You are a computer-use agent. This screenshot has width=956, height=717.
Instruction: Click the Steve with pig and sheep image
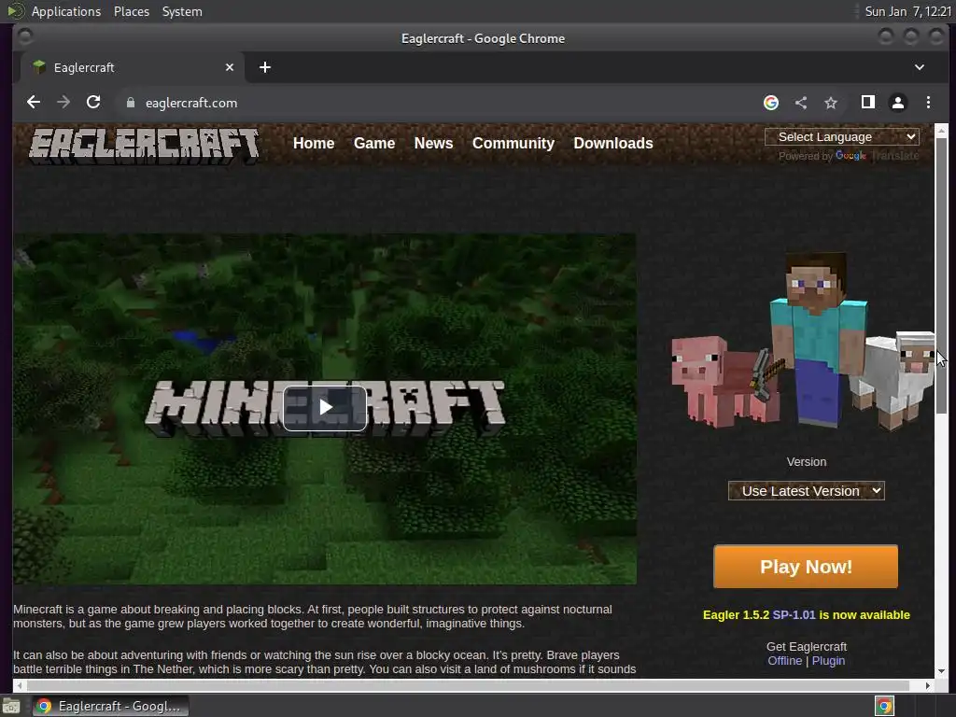pos(802,340)
